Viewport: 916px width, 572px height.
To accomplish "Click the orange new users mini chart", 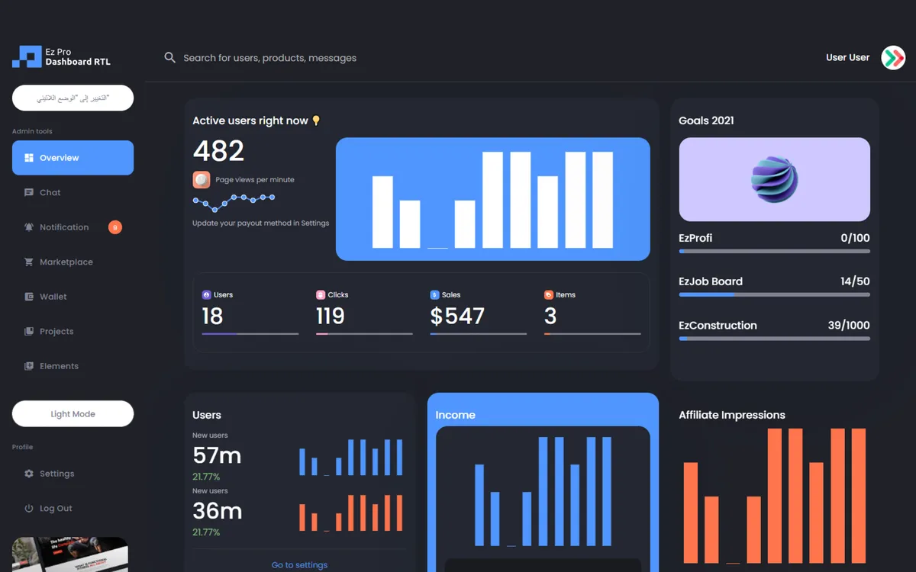I will [x=350, y=513].
